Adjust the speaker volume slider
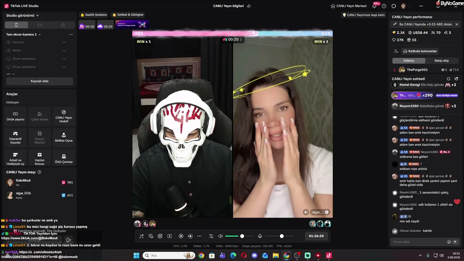This screenshot has width=464, height=261. pyautogui.click(x=240, y=236)
